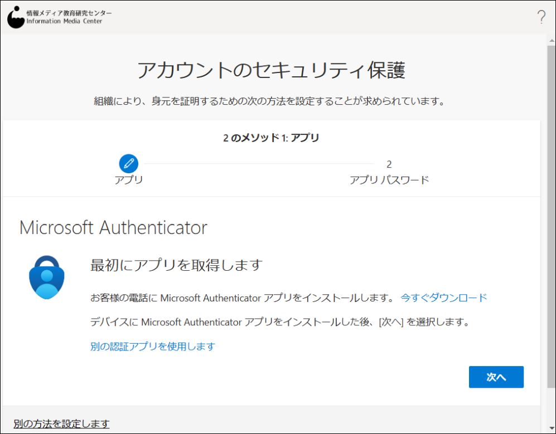
Task: Select the アプリ パスワード step label
Action: [389, 180]
